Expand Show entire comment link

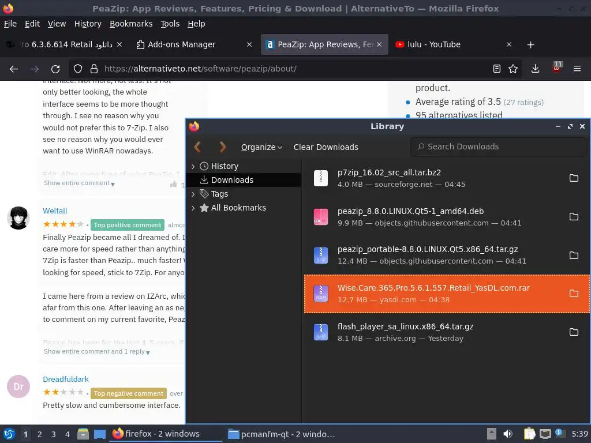point(79,183)
